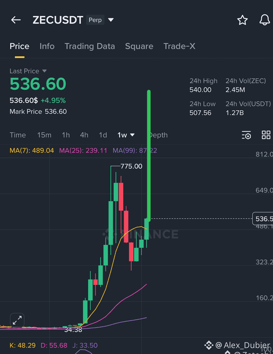273x354 pixels.
Task: Tap the 24h Vol(USDT) 1.27B value
Action: tap(235, 113)
